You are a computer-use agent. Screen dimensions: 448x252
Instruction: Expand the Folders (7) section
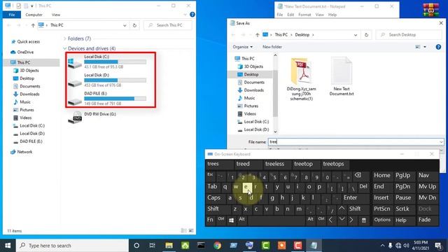(x=64, y=38)
